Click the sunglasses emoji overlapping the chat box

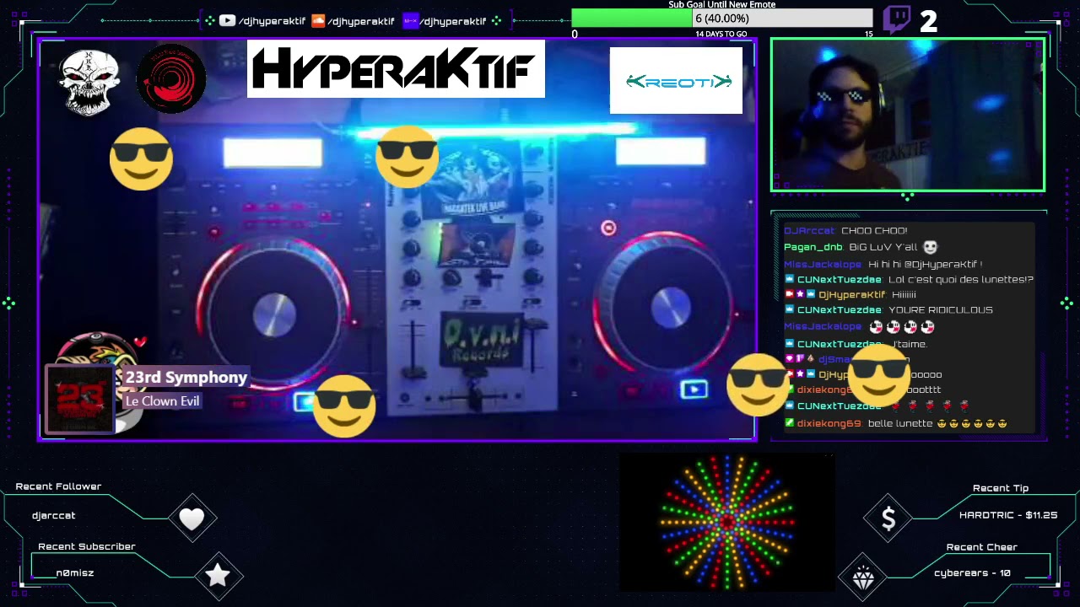coord(879,373)
